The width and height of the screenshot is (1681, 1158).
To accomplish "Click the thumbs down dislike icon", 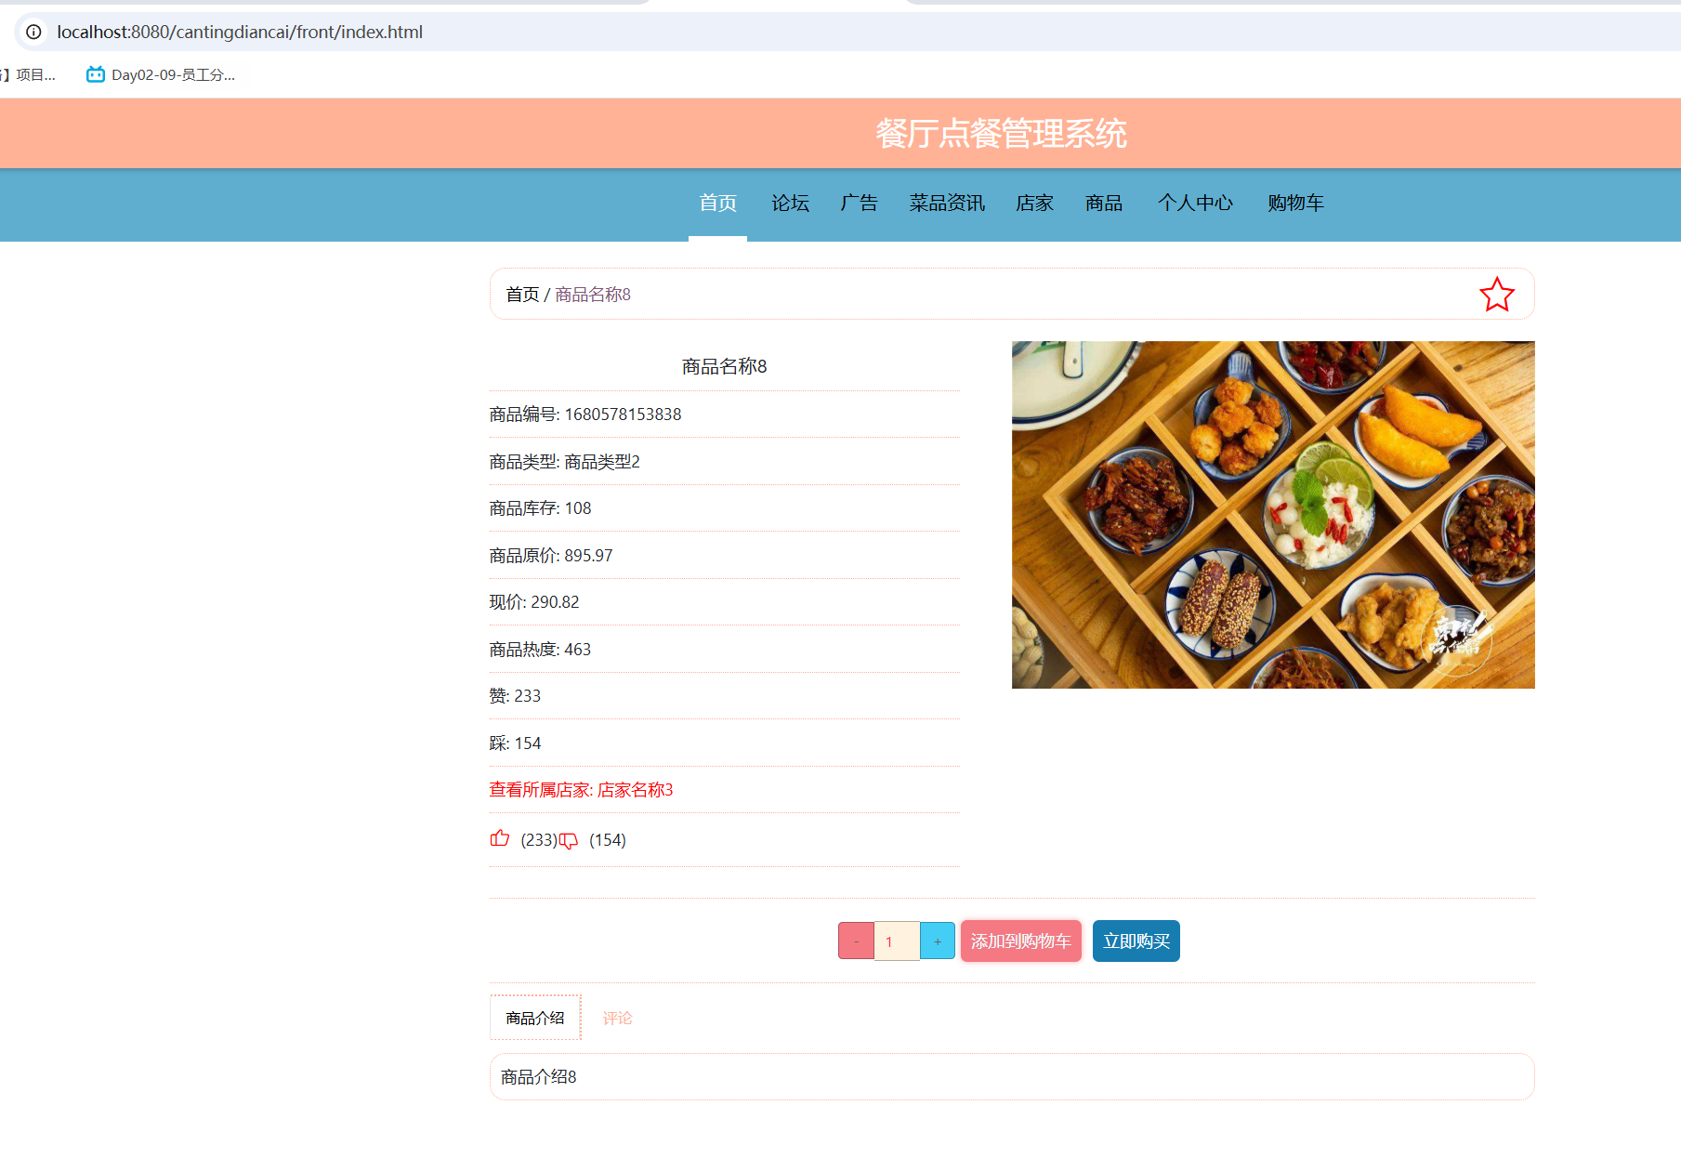I will click(569, 840).
